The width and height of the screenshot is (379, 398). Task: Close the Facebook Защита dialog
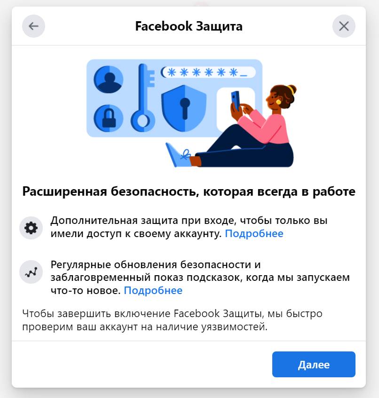click(x=344, y=26)
